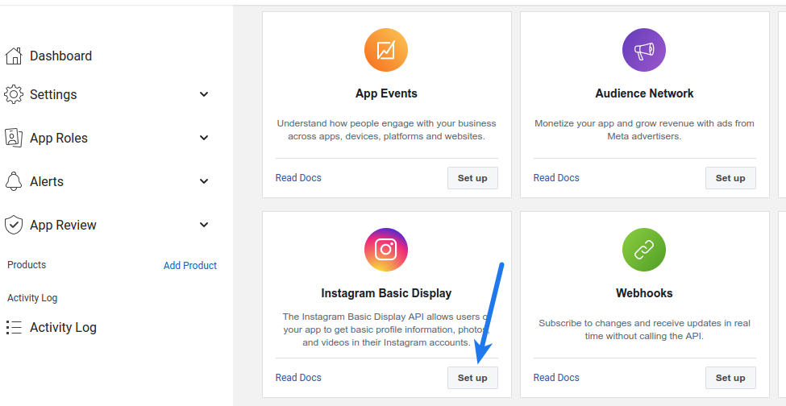786x406 pixels.
Task: Click the green Webhooks link icon
Action: click(644, 250)
